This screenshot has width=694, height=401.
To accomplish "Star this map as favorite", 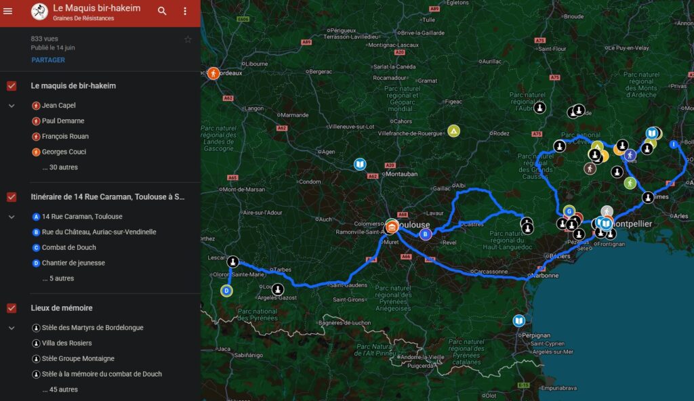I will point(188,39).
